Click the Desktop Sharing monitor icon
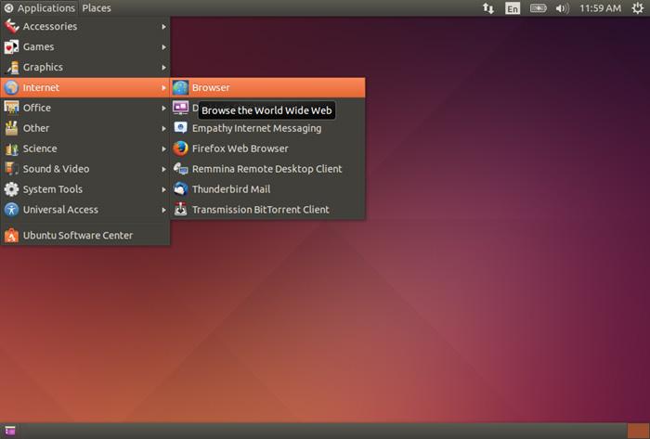 [180, 108]
